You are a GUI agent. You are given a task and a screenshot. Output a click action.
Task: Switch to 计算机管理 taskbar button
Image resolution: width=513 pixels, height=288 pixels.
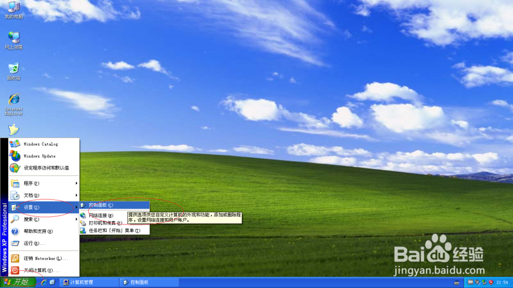(89, 282)
